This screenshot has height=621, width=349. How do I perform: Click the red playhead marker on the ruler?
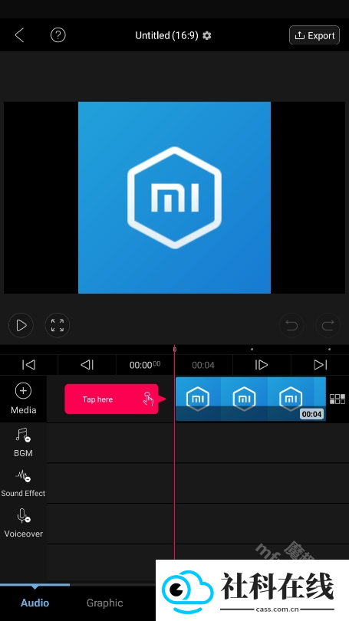175,350
